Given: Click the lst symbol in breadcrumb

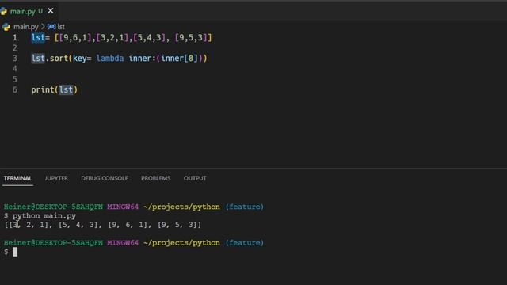Looking at the screenshot, I should (61, 27).
